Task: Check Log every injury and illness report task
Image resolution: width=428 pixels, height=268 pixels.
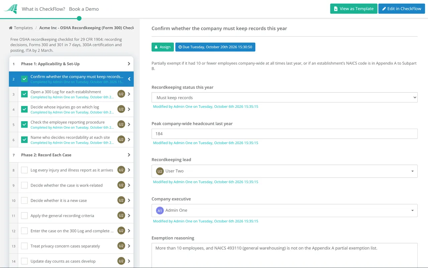Action: tap(24, 170)
